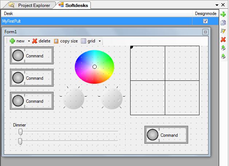229x166 pixels.
Task: Click the left rotary knob
Action: click(73, 99)
